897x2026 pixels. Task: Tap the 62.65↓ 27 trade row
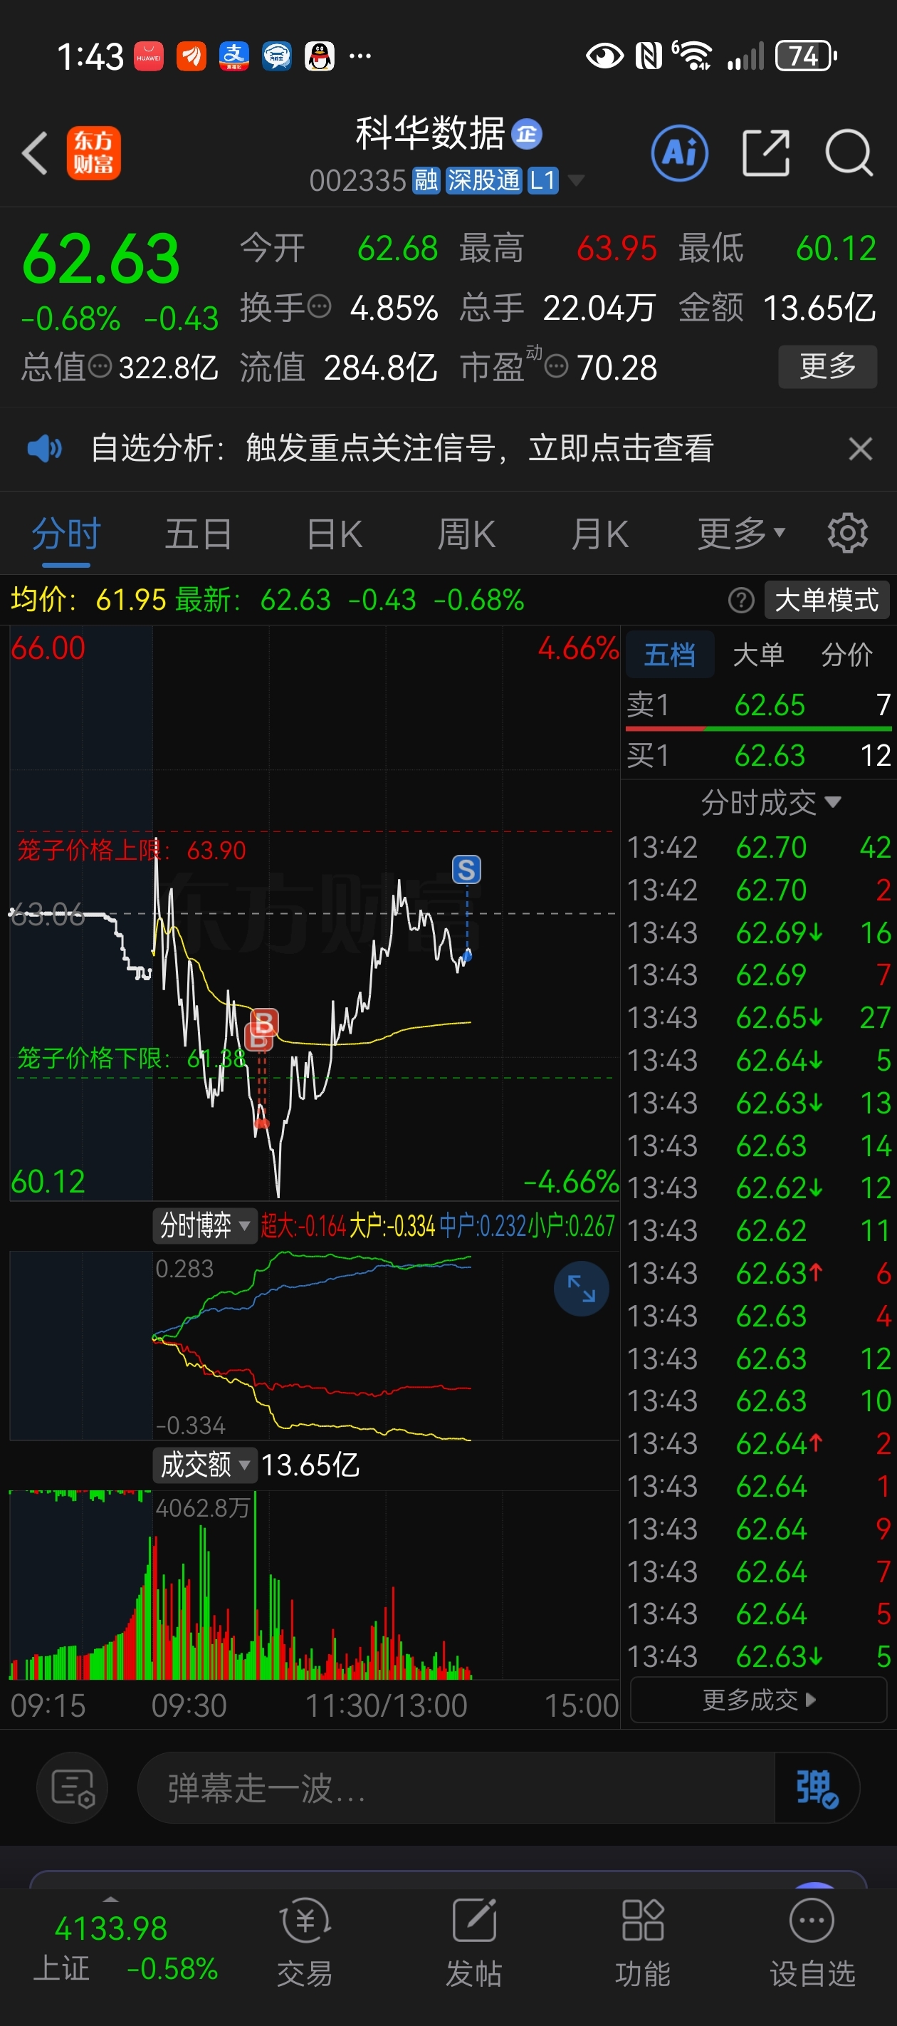[759, 1018]
